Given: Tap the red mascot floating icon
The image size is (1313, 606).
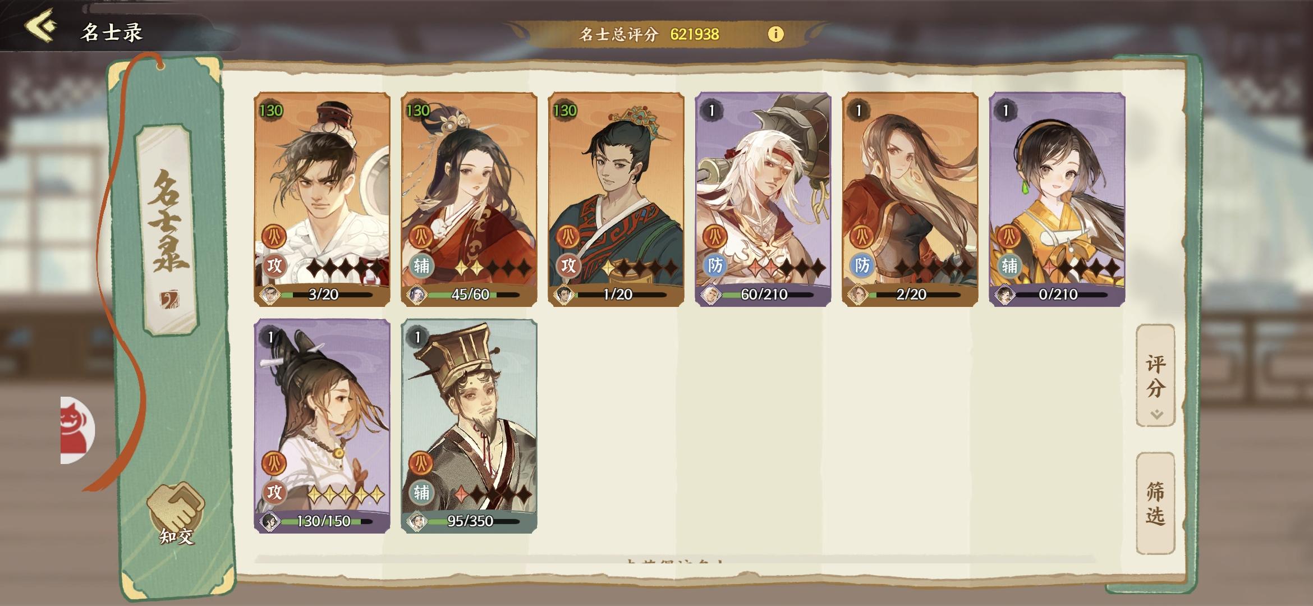Looking at the screenshot, I should [x=77, y=430].
